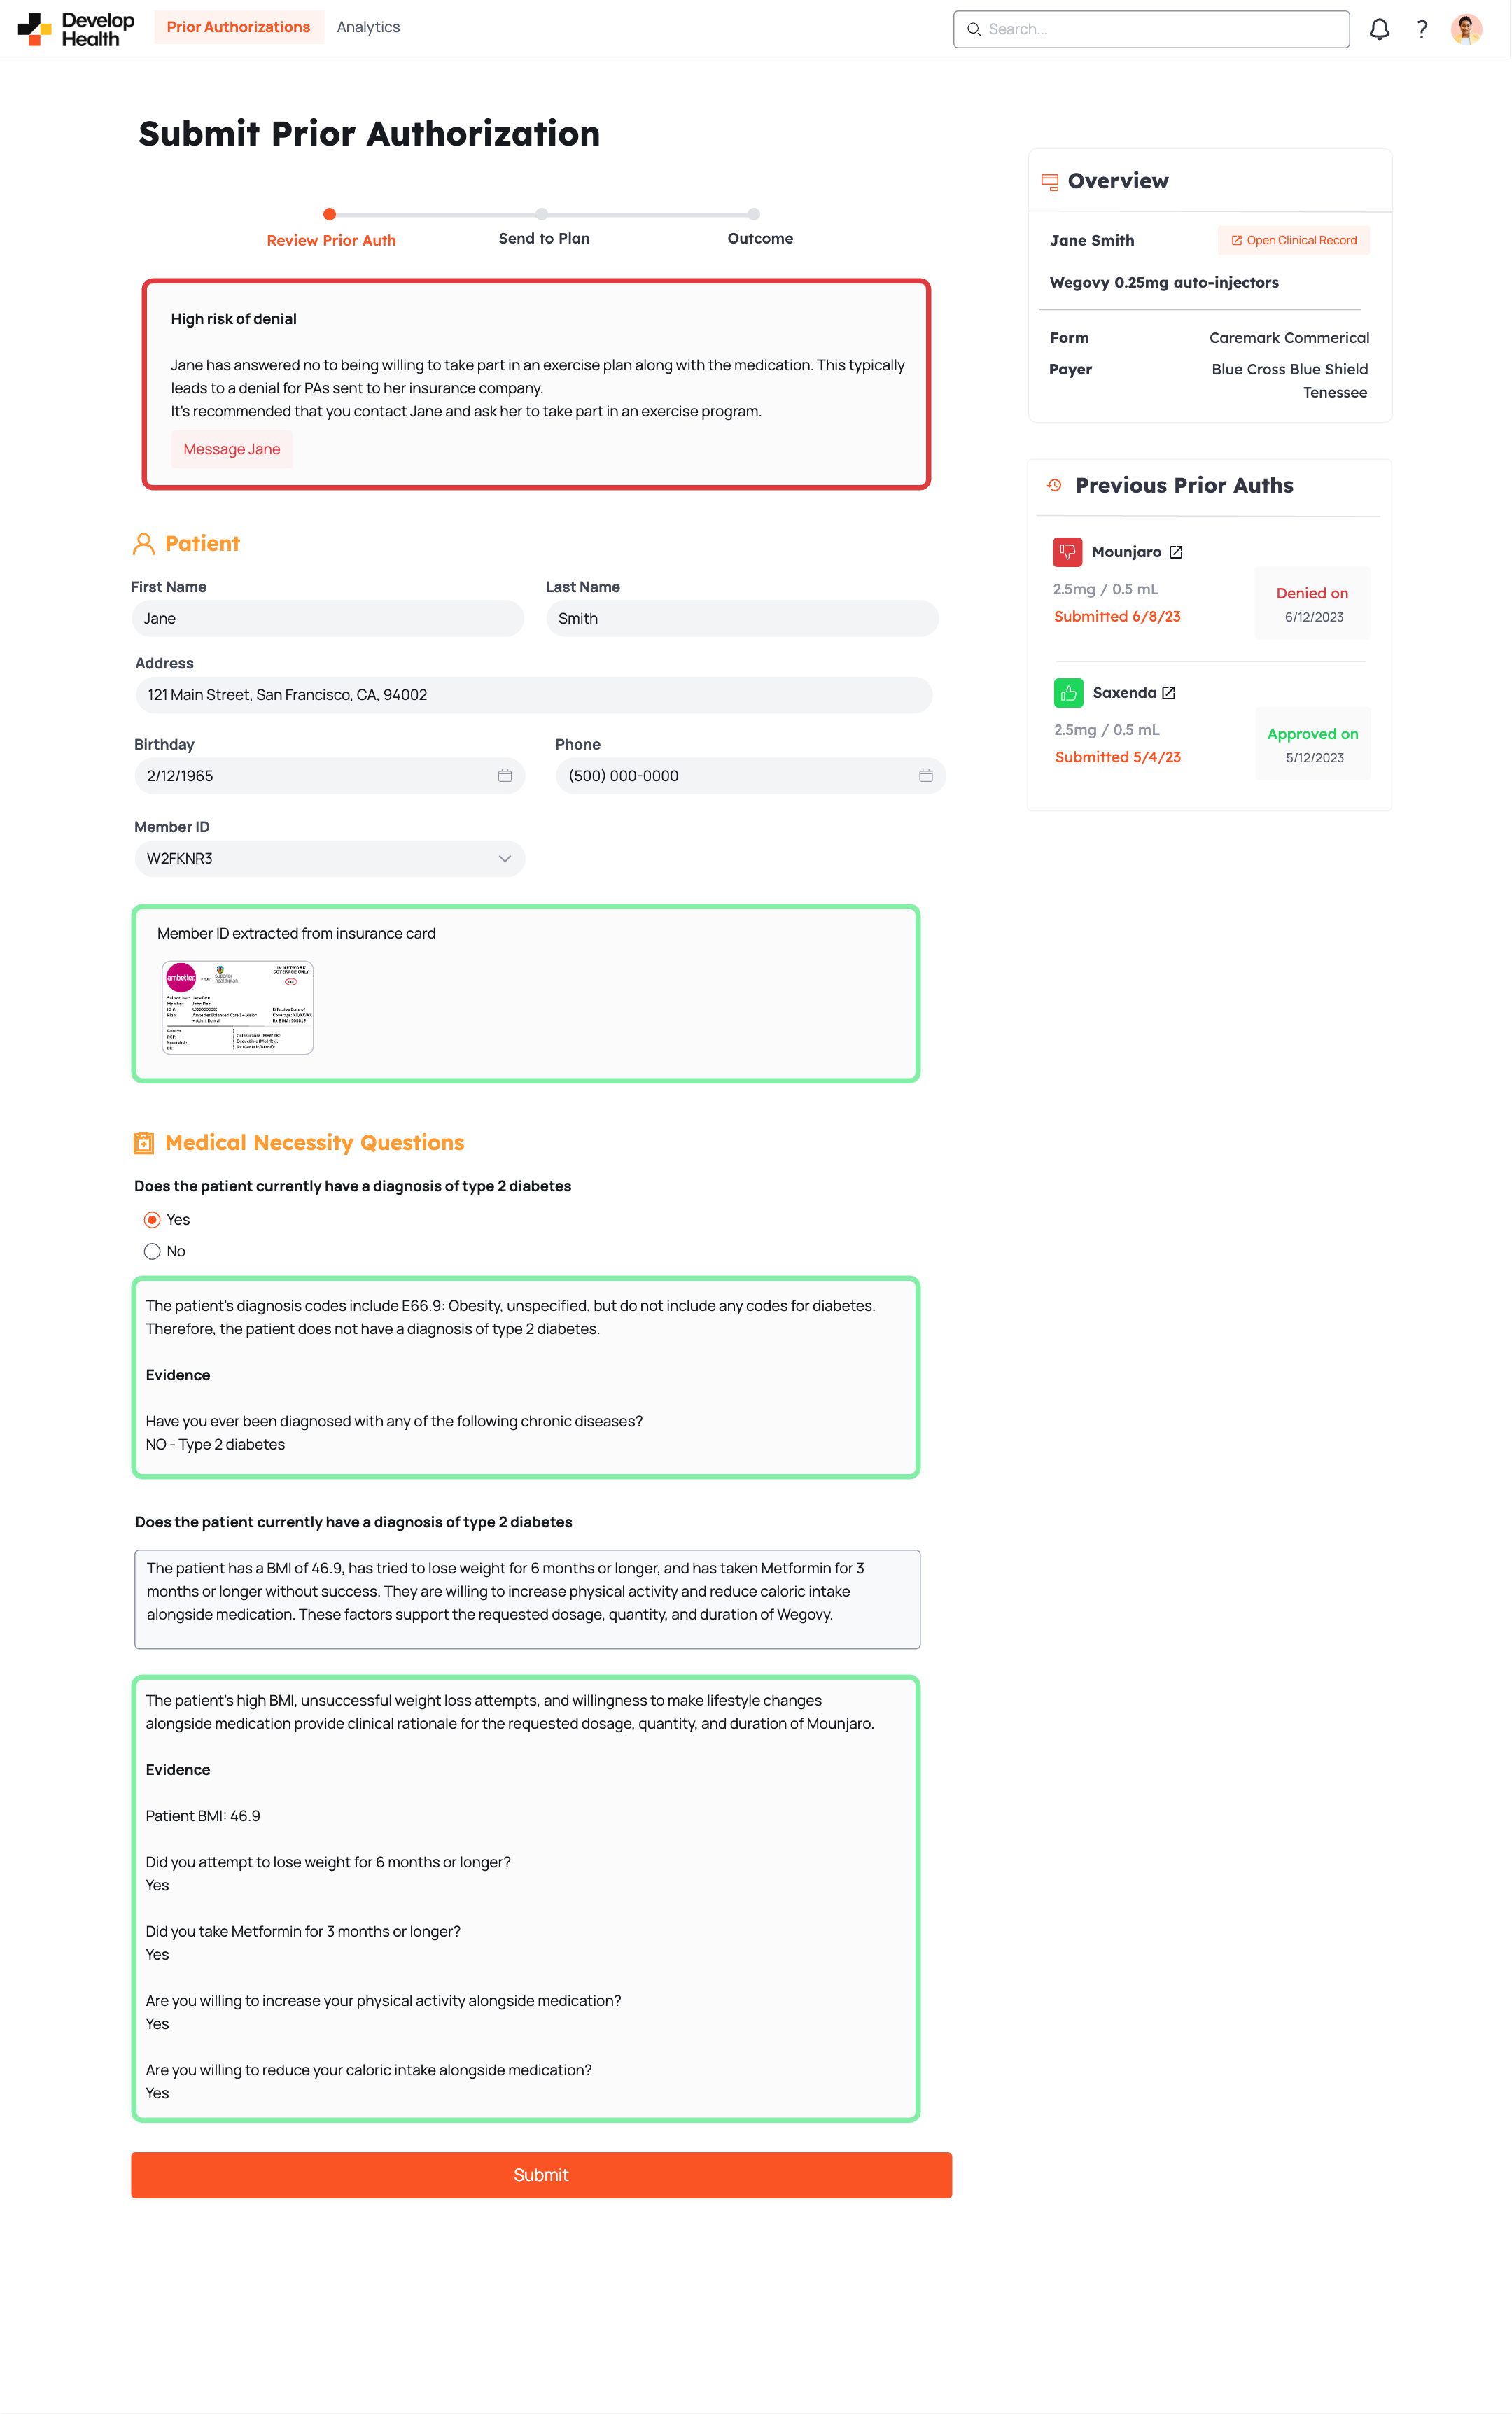Open Mounjaro external link icon
Image resolution: width=1512 pixels, height=2414 pixels.
tap(1176, 552)
